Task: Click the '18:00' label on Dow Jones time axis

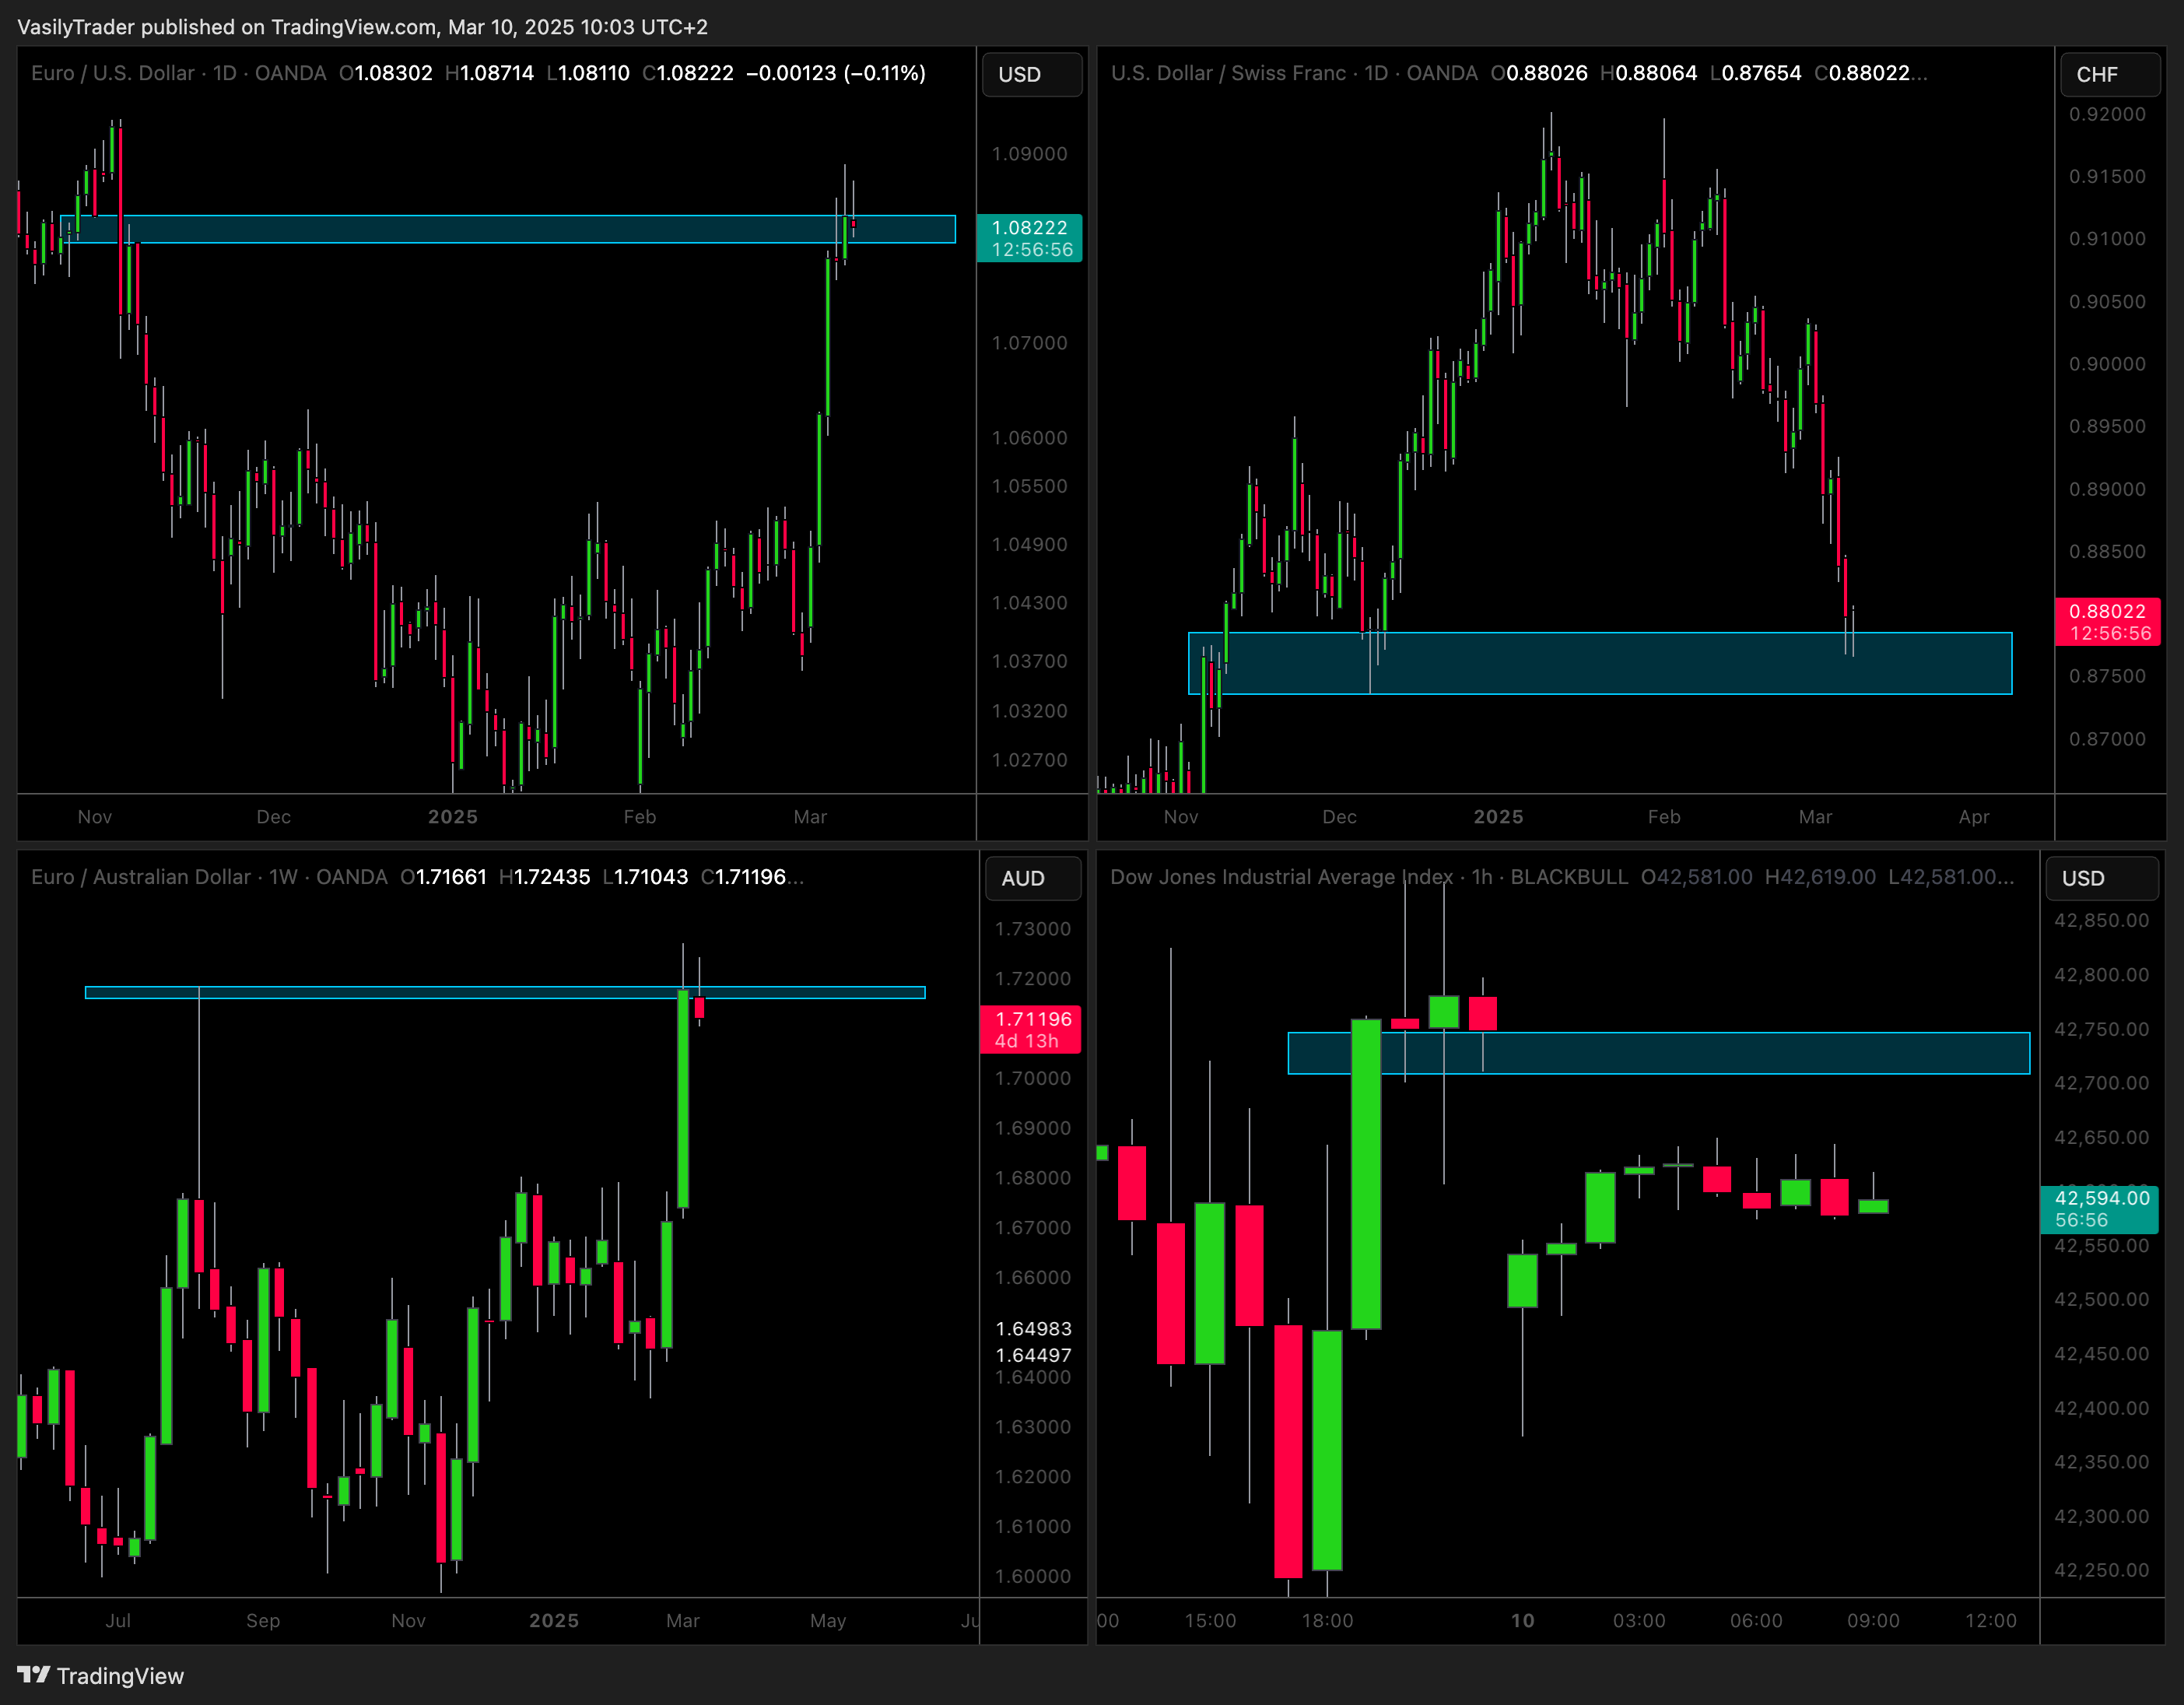Action: point(1327,1620)
